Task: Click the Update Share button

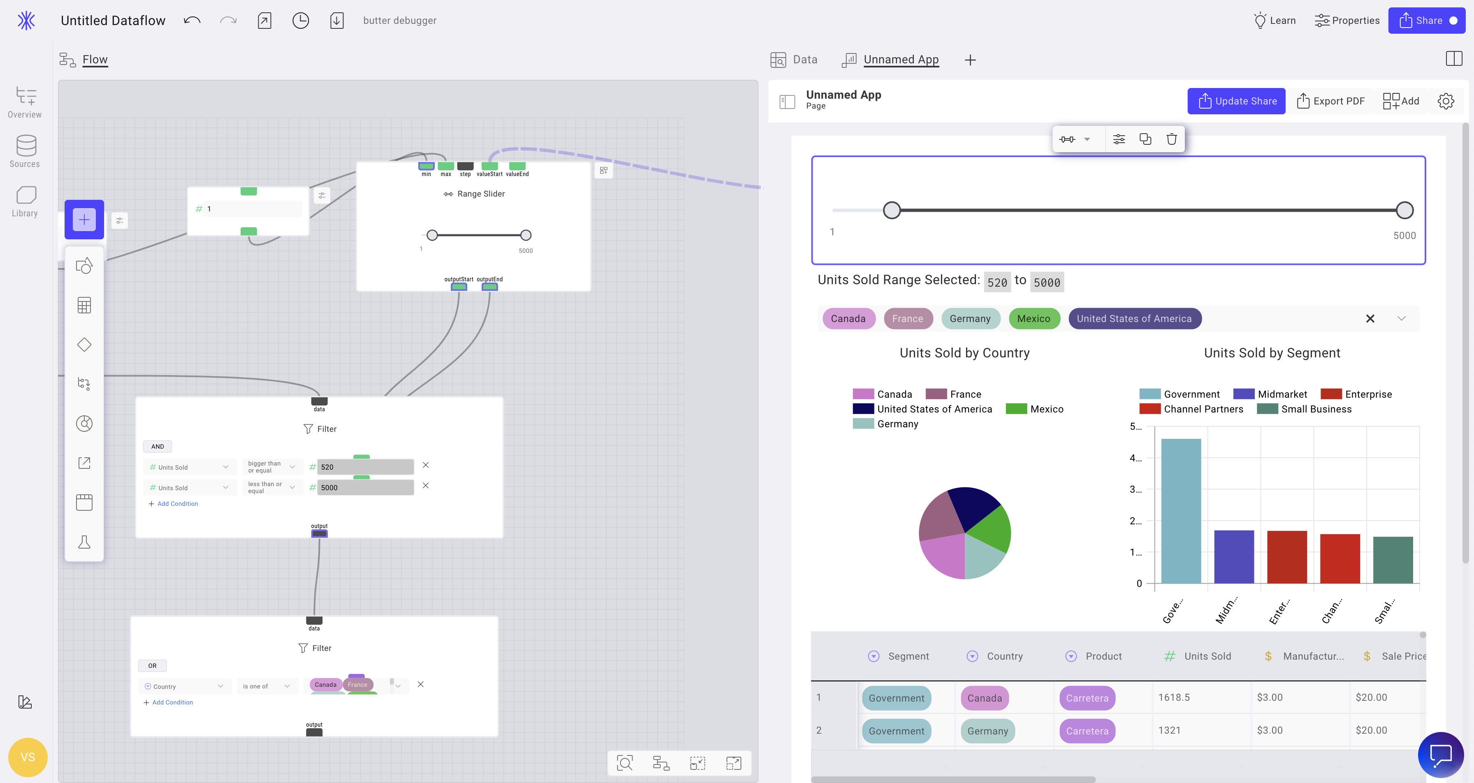Action: point(1236,101)
